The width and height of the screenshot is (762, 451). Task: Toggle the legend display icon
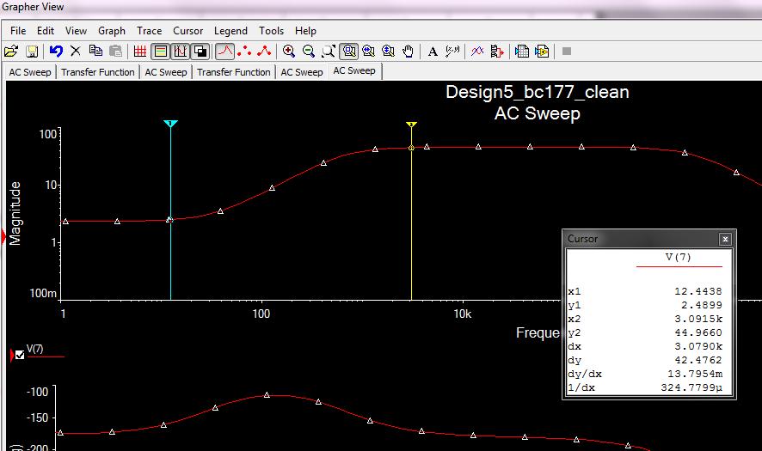(x=160, y=51)
